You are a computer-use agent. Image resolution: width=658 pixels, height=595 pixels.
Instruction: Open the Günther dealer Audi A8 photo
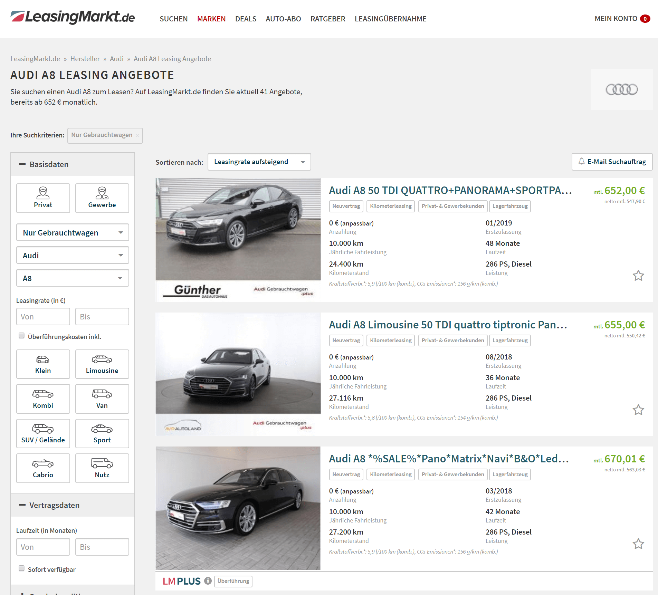[238, 240]
